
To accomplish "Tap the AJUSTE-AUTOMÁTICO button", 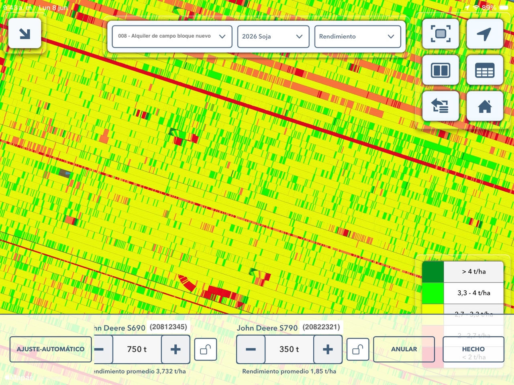I will [x=51, y=349].
